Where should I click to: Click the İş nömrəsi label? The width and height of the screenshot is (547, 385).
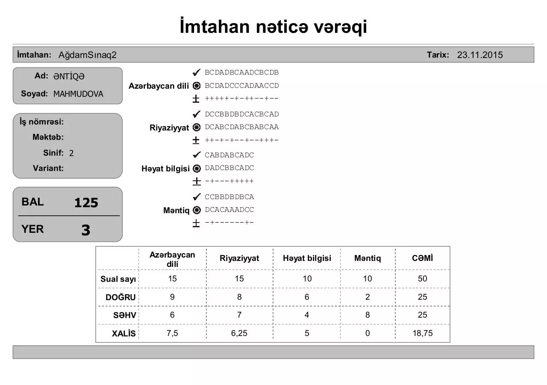42,122
